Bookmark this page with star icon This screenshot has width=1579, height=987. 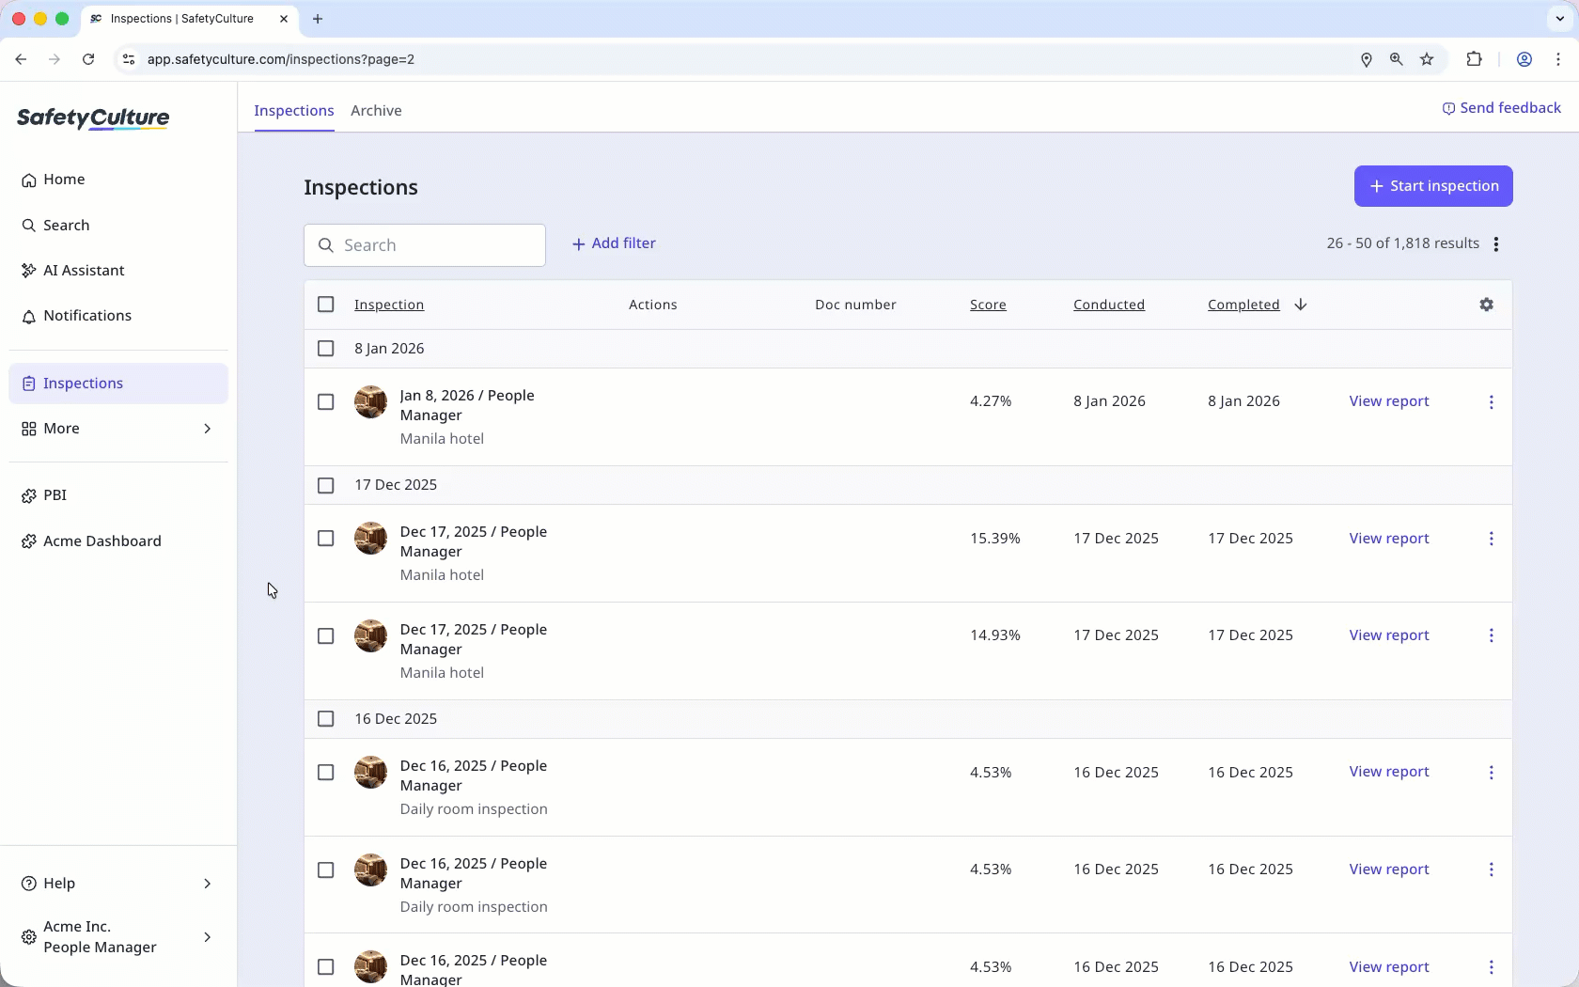[x=1427, y=59]
